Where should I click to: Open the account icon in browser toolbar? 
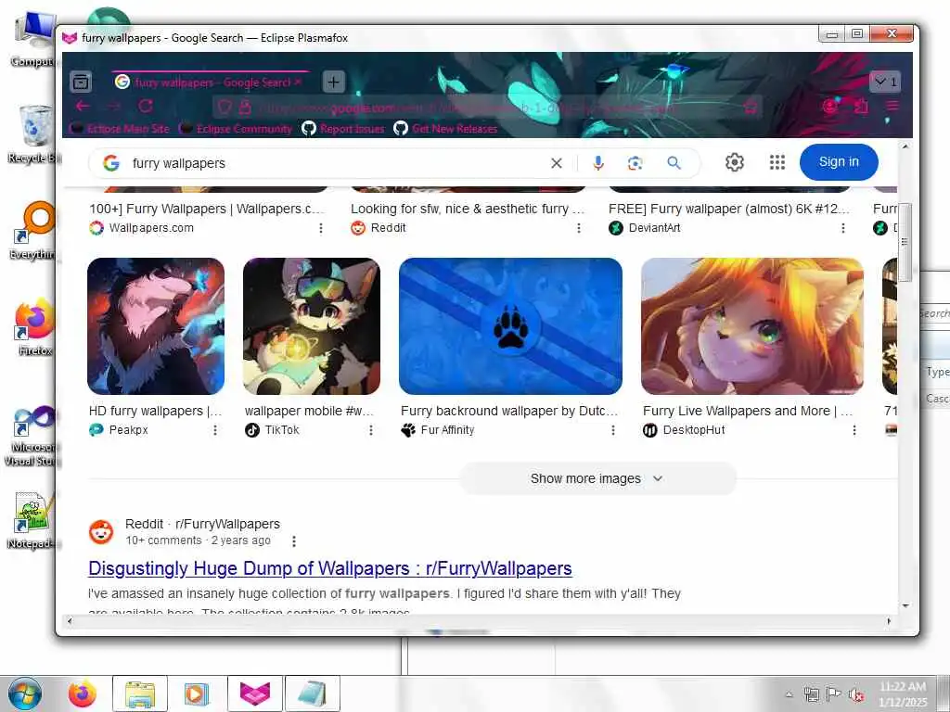(830, 107)
